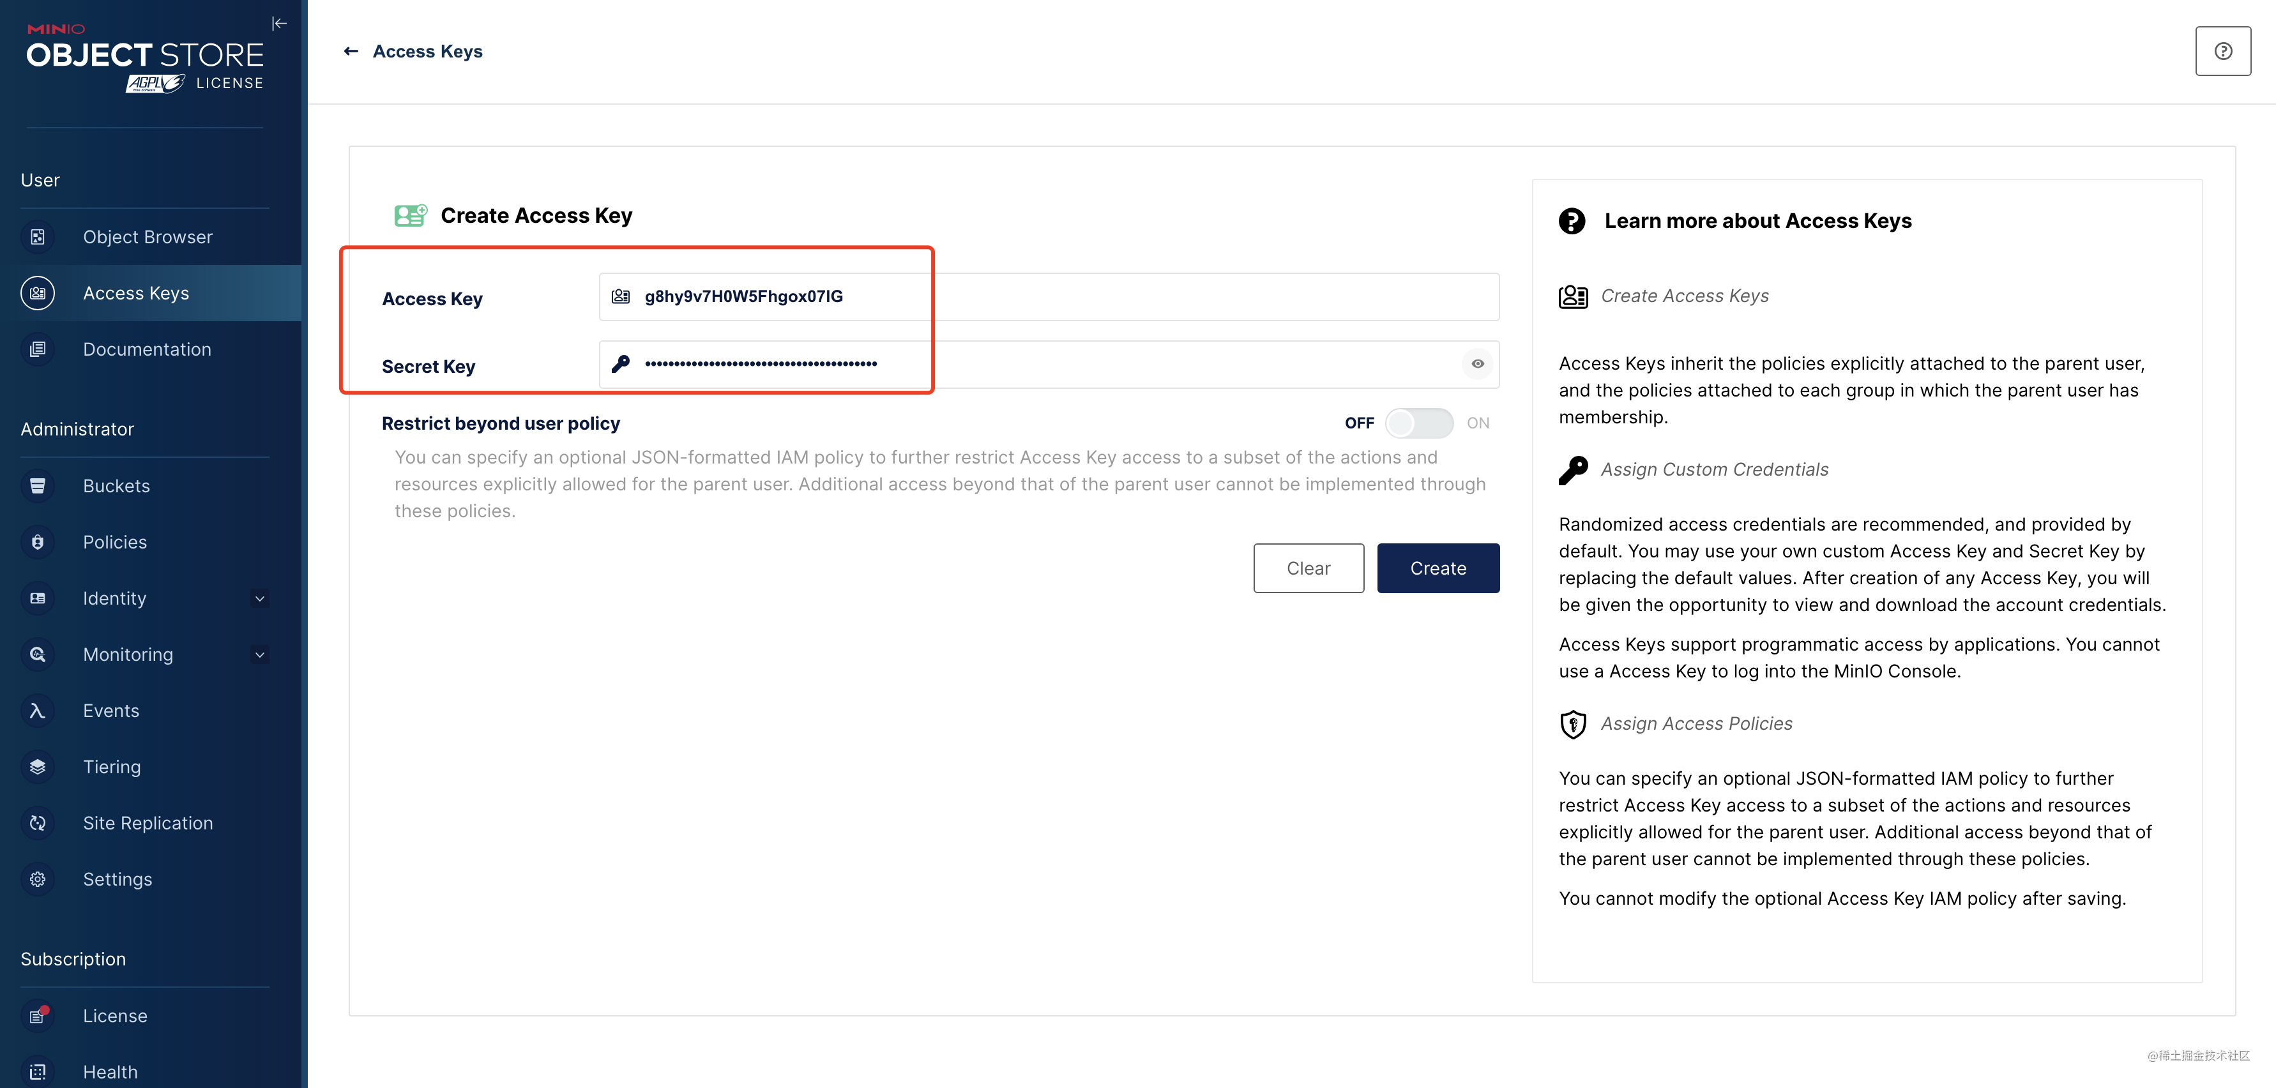This screenshot has height=1088, width=2276.
Task: Click the Documentation sidebar icon
Action: click(37, 350)
